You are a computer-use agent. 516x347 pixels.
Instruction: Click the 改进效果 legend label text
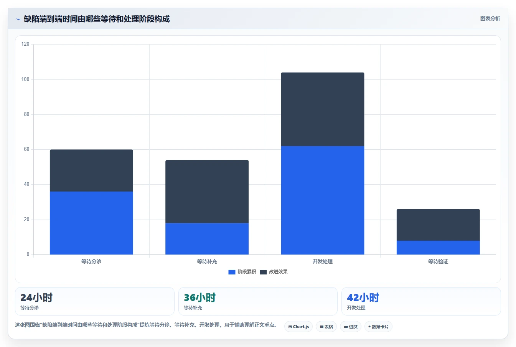(x=278, y=272)
